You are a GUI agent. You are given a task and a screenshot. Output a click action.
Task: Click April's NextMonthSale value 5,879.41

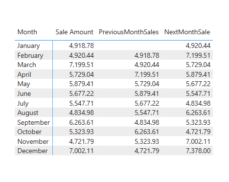198,74
